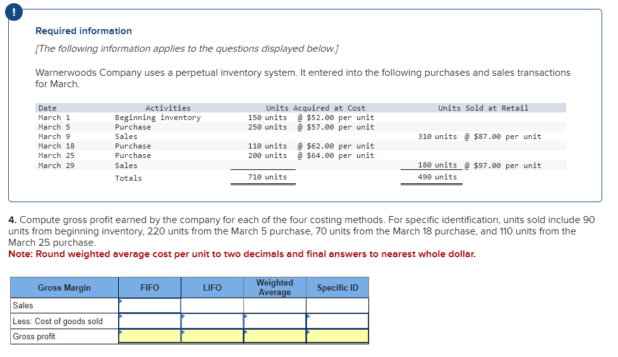Click the 'March 5' date entry
Screen dimensions: 618x357
(54, 127)
